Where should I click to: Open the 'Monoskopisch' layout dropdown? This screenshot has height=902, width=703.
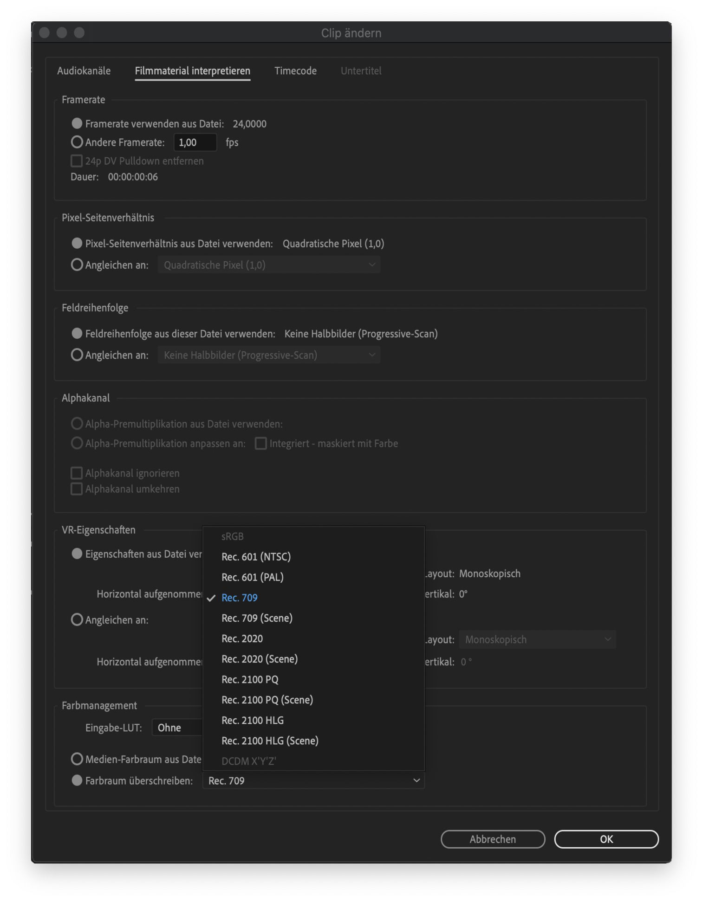coord(536,639)
